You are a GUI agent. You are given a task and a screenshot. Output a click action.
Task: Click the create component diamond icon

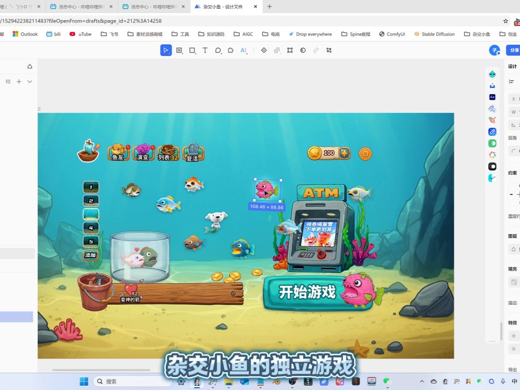tap(264, 51)
